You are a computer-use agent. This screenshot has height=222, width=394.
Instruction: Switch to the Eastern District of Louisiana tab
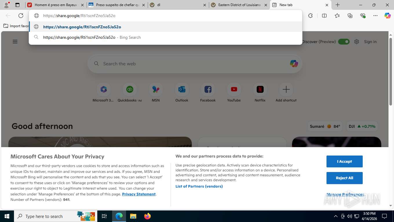[x=239, y=5]
